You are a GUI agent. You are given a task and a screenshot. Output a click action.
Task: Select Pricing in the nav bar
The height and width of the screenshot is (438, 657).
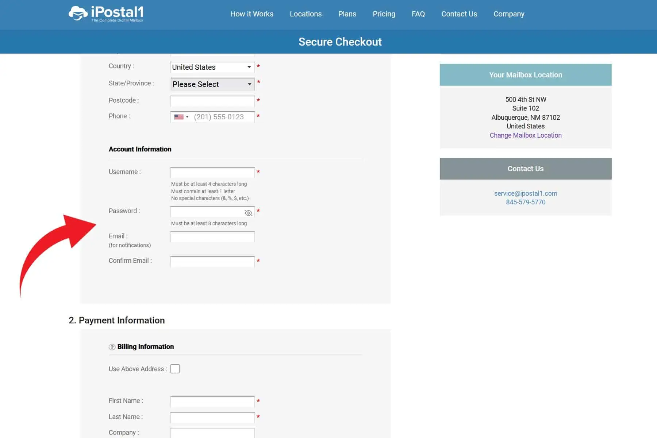(x=384, y=14)
